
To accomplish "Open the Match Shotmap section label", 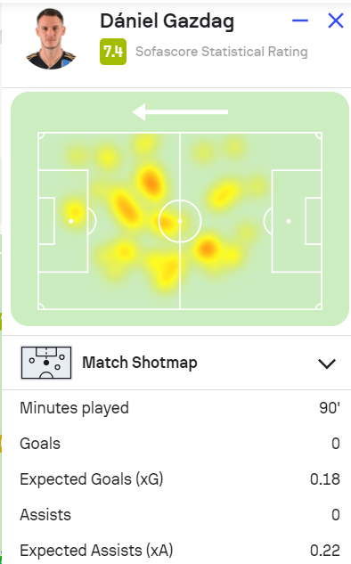I will point(140,363).
